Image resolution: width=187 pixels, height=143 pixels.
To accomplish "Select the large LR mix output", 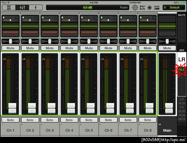I will tap(182, 59).
